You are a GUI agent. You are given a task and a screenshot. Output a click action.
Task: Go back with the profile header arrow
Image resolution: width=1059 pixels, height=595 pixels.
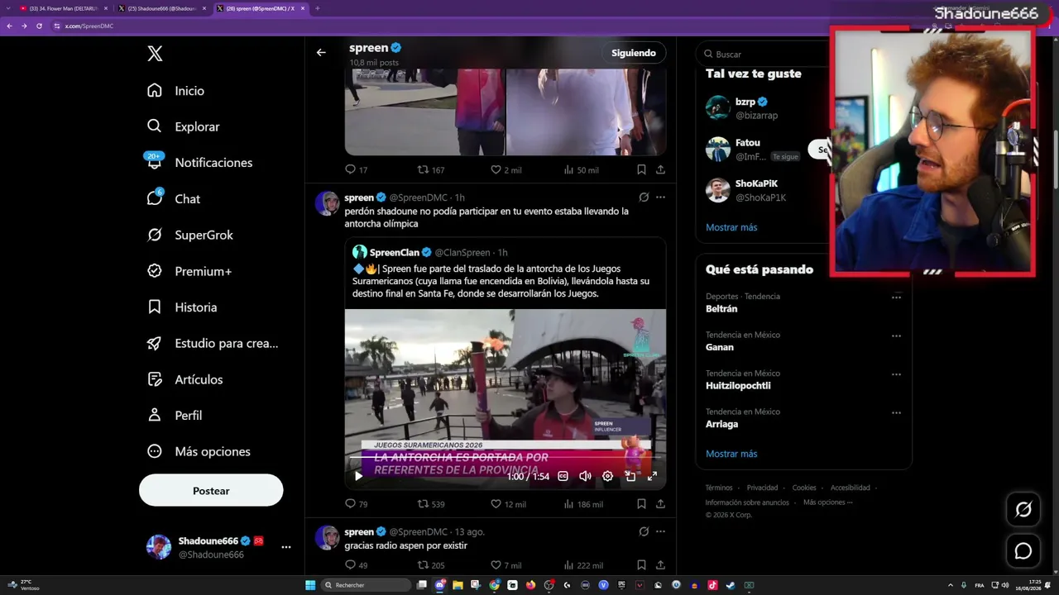[x=321, y=53]
